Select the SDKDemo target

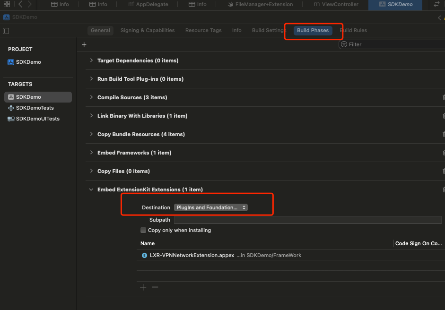point(38,97)
